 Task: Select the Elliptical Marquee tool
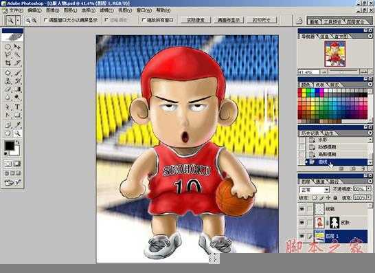(x=8, y=47)
